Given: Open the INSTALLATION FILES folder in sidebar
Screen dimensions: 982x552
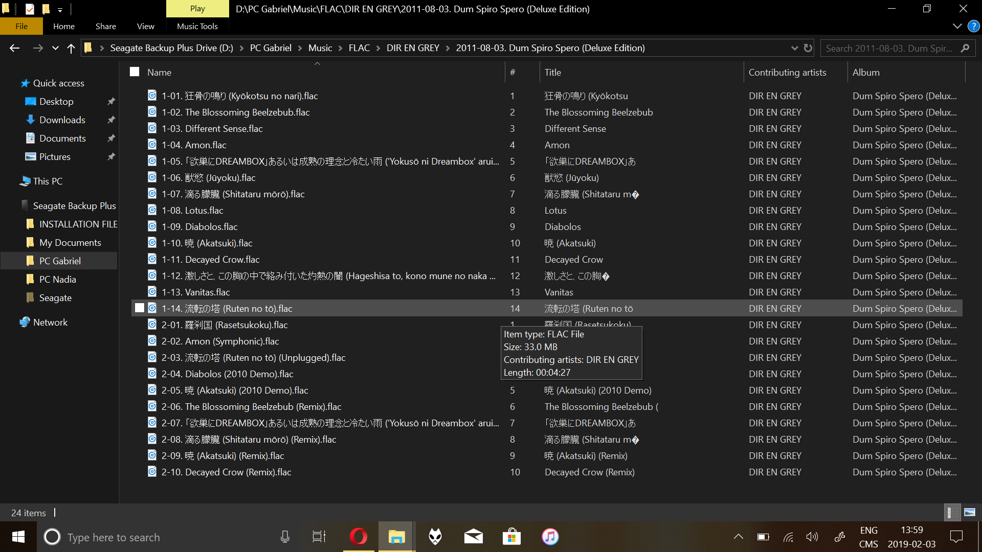Looking at the screenshot, I should pyautogui.click(x=78, y=224).
